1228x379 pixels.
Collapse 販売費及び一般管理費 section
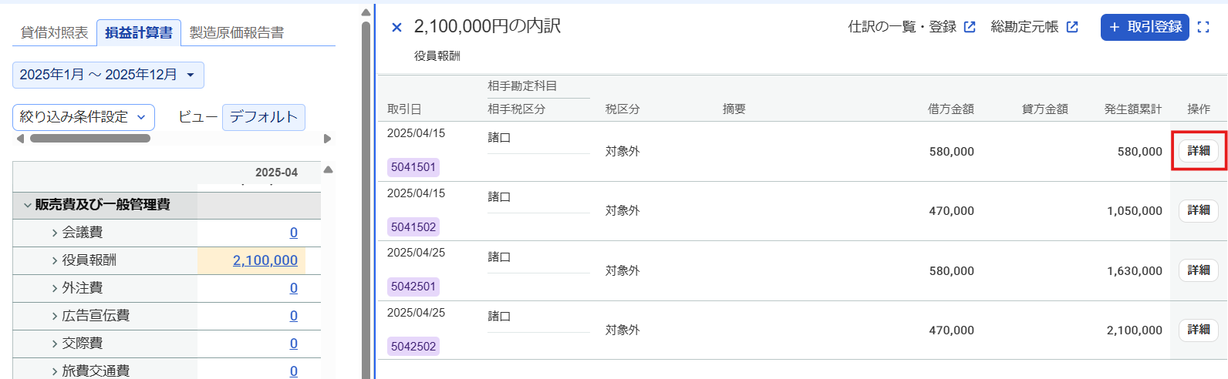(x=28, y=205)
